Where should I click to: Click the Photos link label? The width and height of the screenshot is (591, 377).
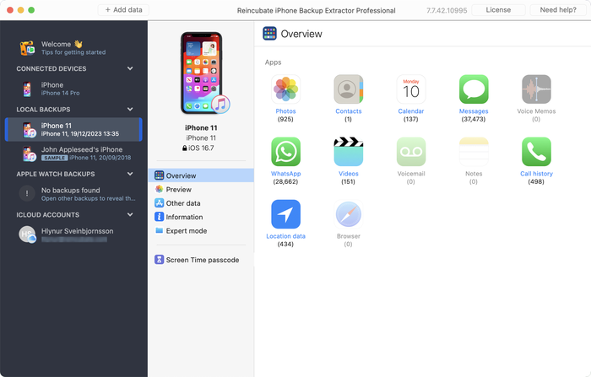(x=285, y=111)
